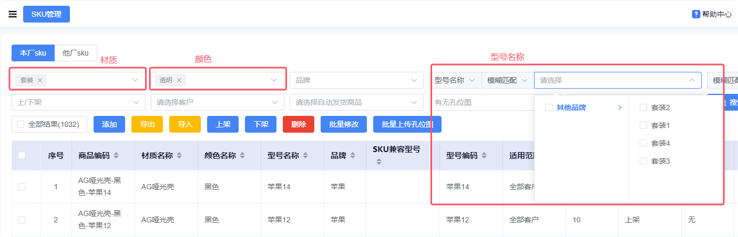Remove the 透明 tag with its X
The image size is (738, 237).
(179, 80)
